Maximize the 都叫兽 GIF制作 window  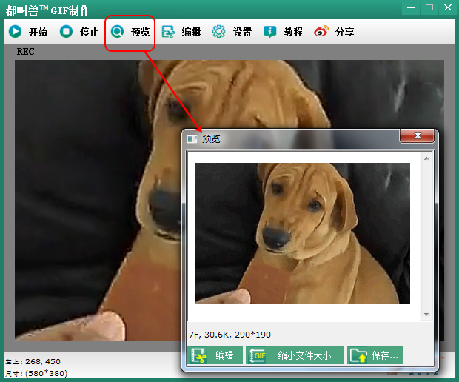coord(429,7)
